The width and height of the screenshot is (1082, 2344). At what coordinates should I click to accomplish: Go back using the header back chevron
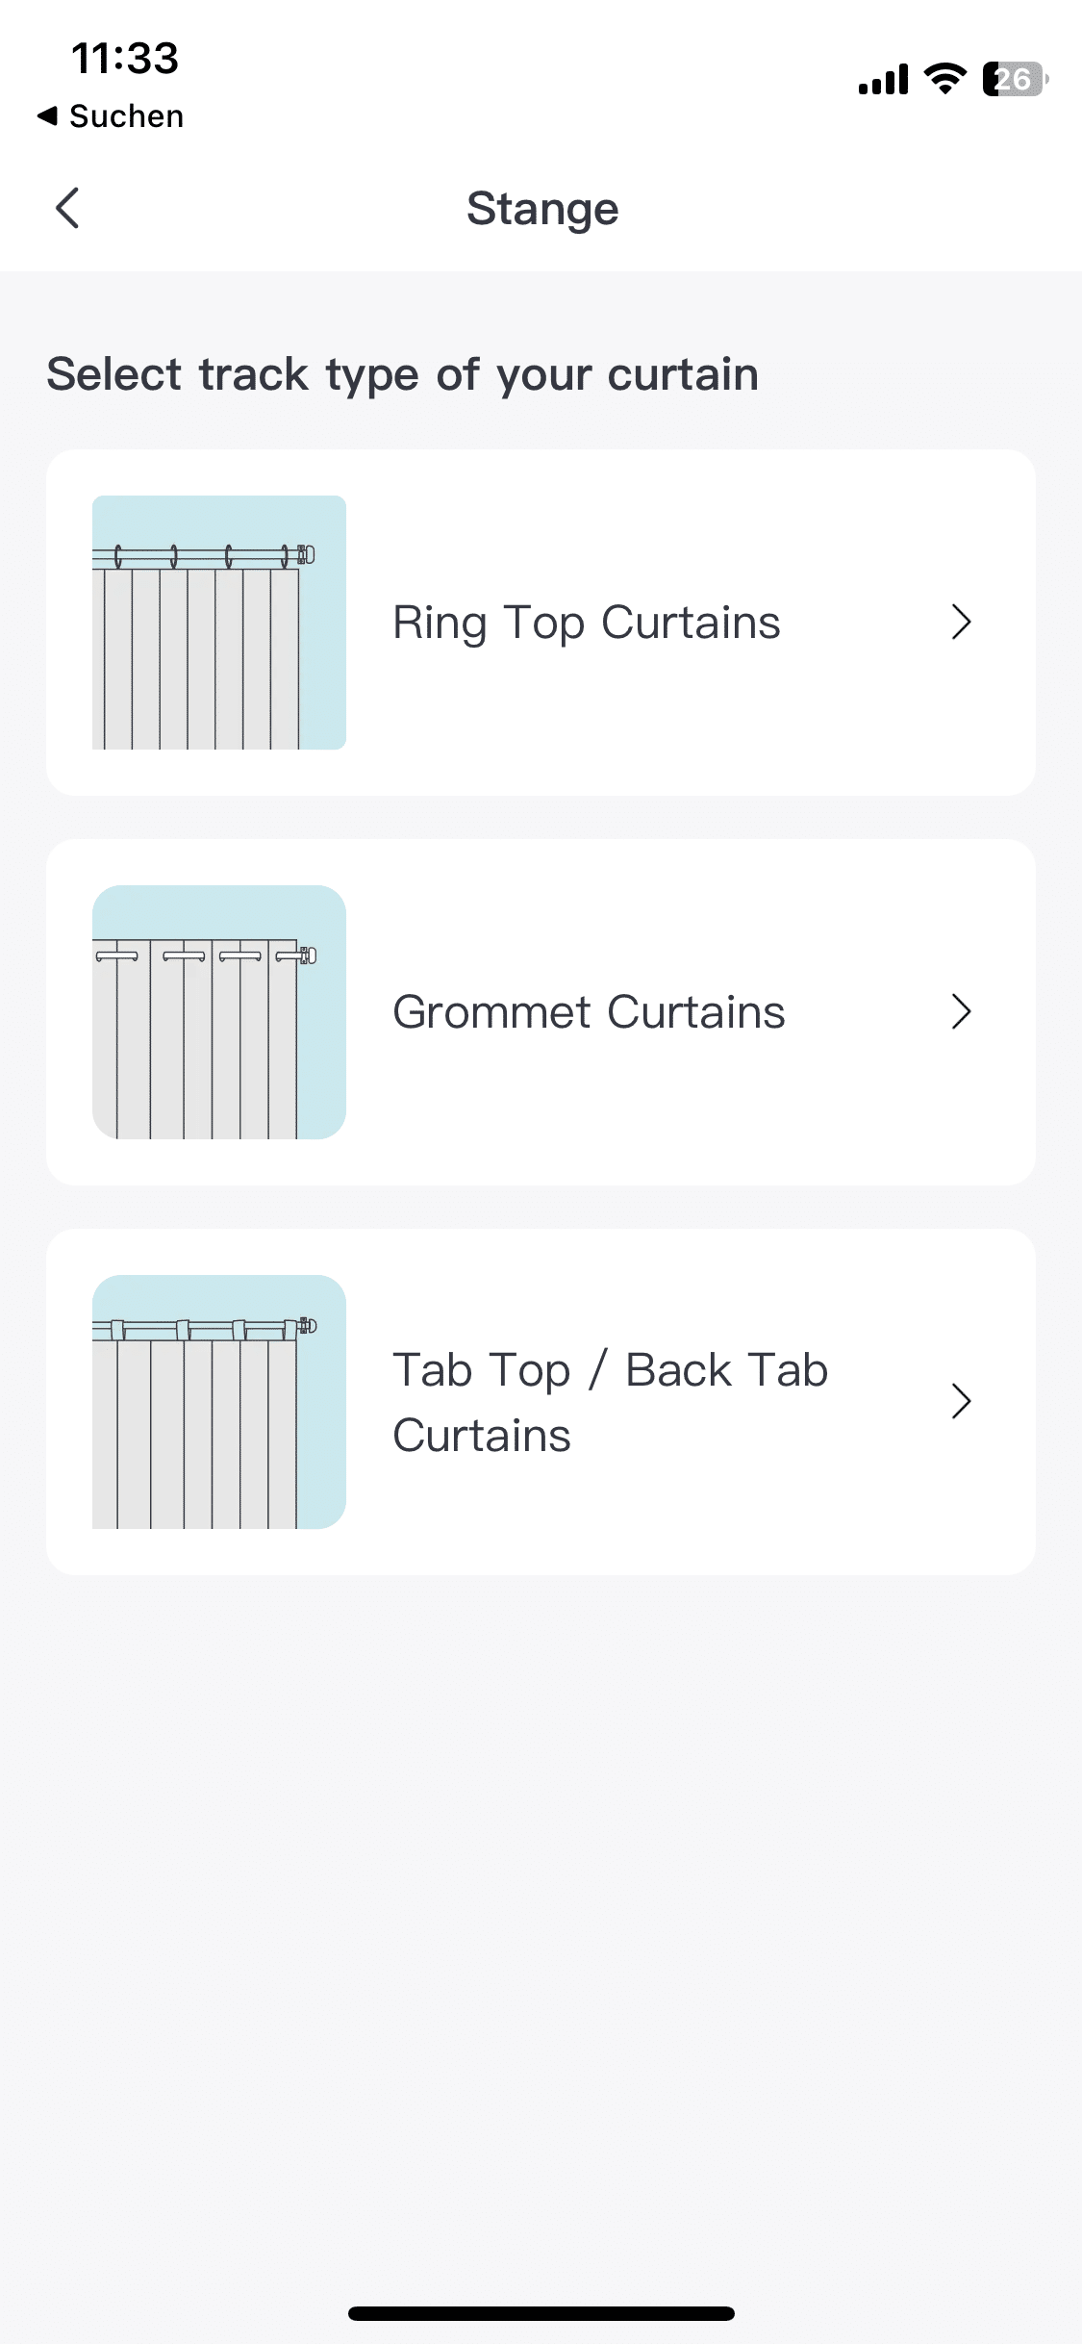[67, 208]
